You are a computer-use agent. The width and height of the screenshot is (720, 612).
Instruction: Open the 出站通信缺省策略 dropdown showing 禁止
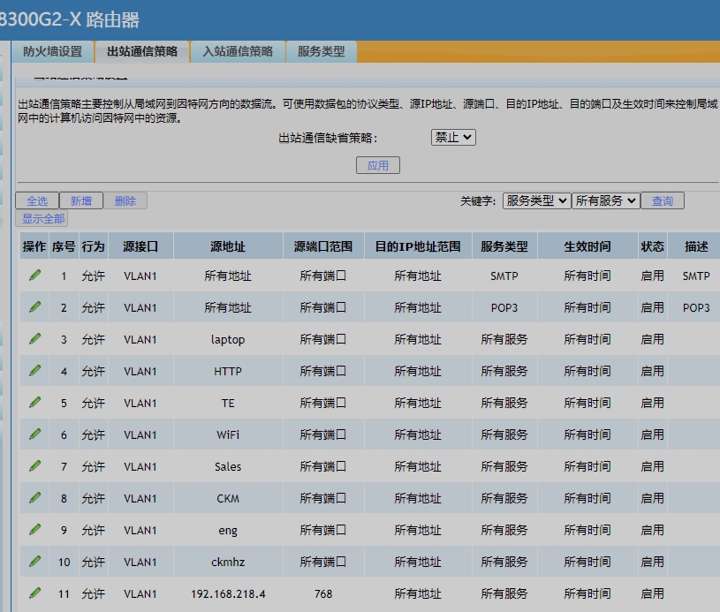(453, 138)
